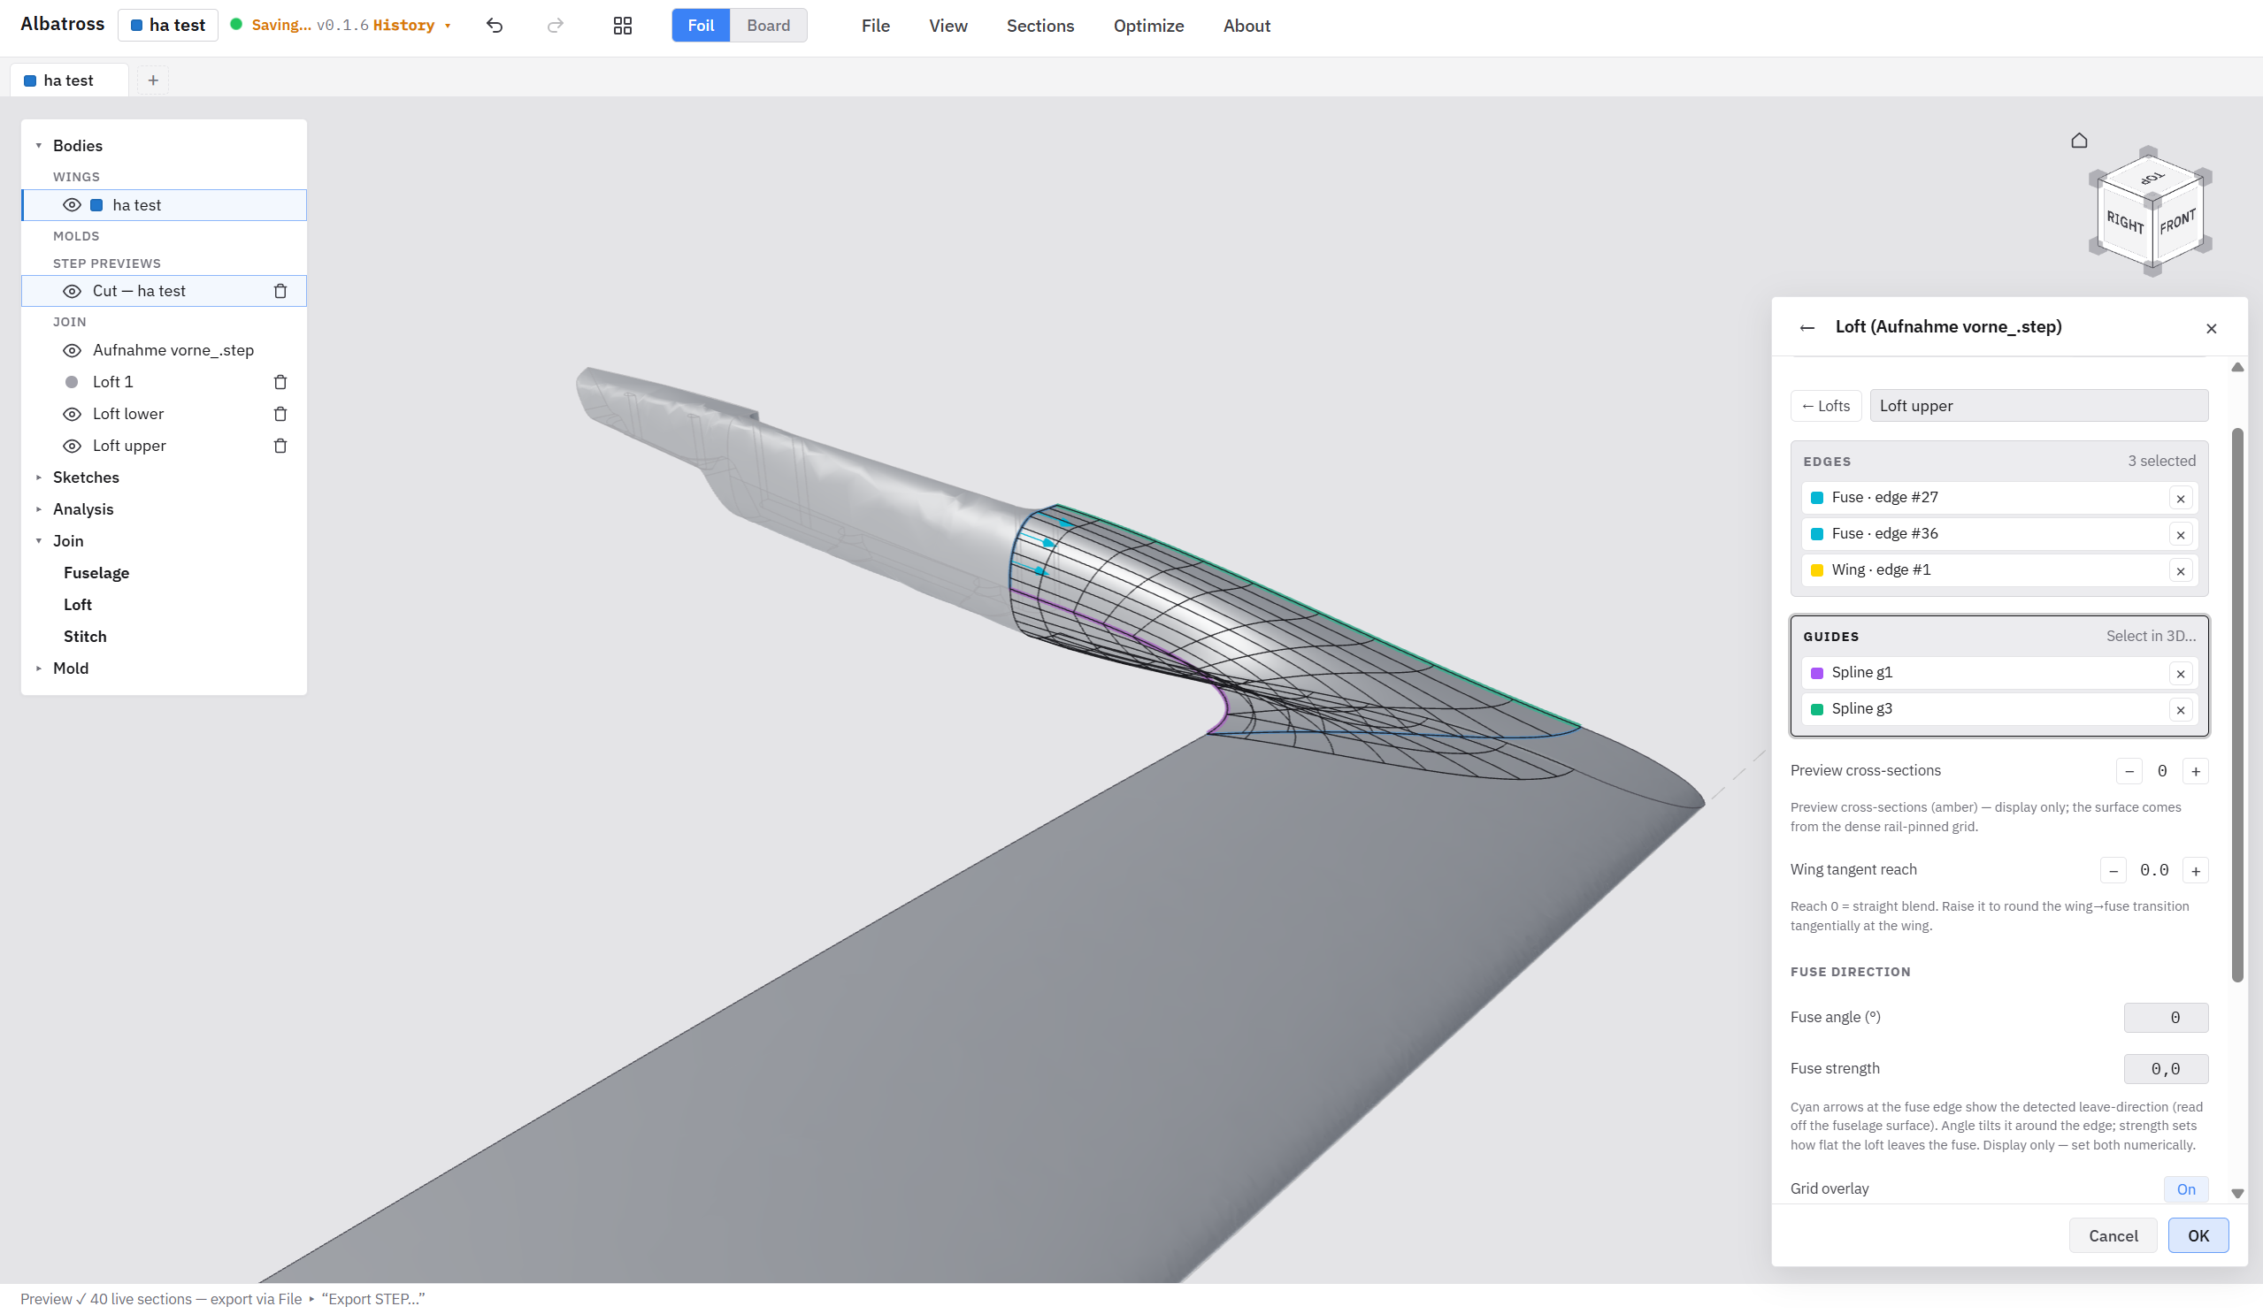2263x1314 pixels.
Task: Click the purple Spline g1 color swatch
Action: click(x=1817, y=673)
